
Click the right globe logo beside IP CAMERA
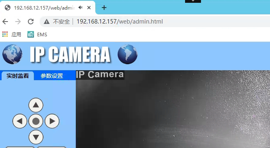(x=128, y=54)
